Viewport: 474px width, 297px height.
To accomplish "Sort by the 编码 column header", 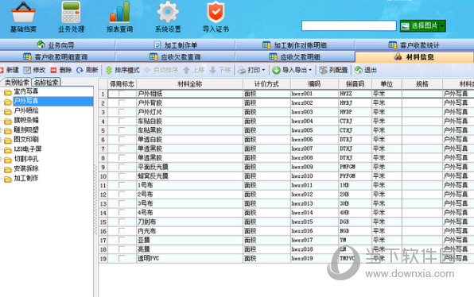I will [314, 84].
